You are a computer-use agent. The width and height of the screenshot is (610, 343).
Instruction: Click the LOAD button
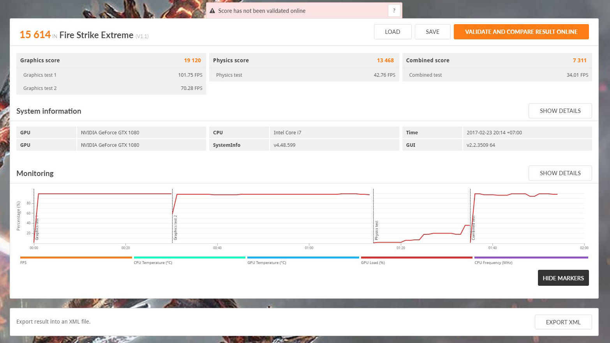[x=392, y=32]
